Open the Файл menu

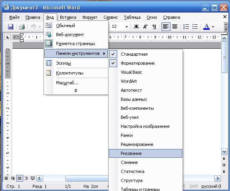point(14,17)
